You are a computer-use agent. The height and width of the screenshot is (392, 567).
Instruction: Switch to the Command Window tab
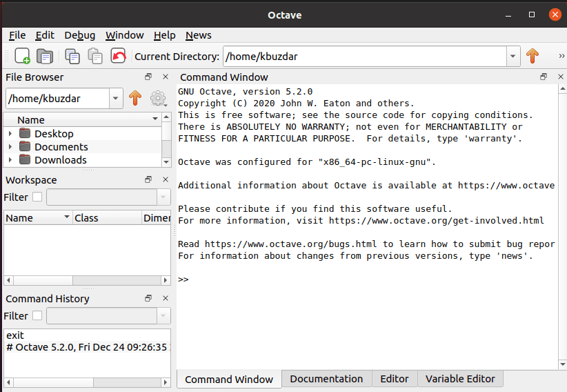(229, 379)
